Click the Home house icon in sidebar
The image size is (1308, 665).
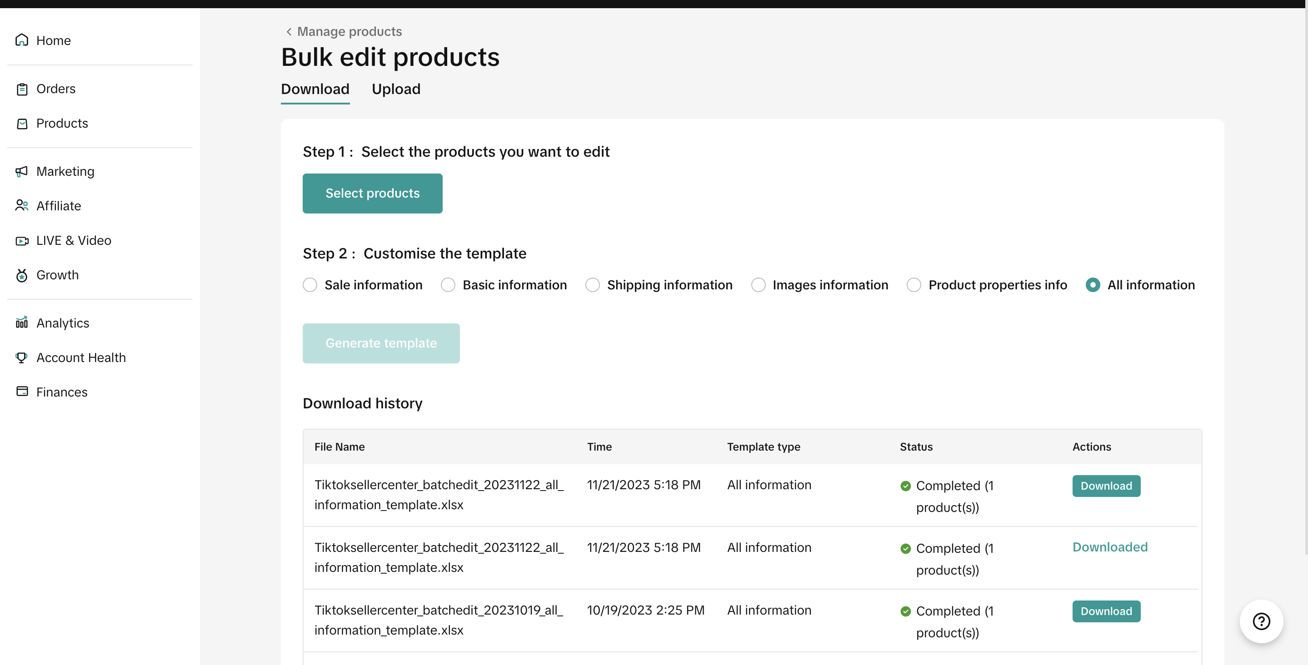tap(21, 40)
